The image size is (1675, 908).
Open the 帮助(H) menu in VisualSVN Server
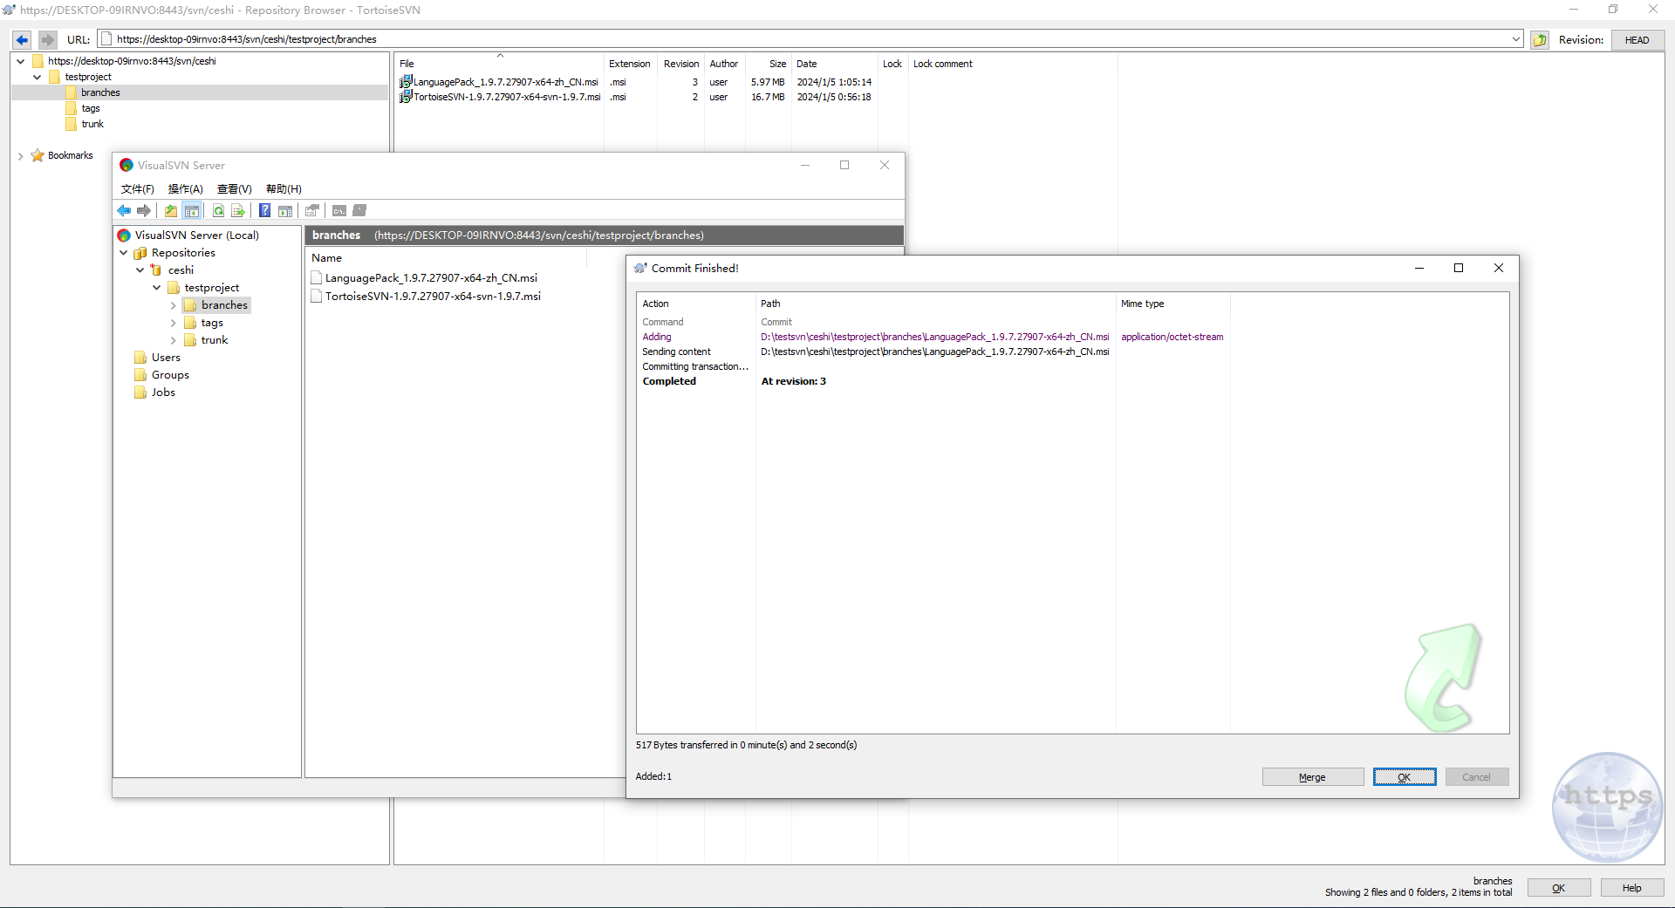coord(284,189)
